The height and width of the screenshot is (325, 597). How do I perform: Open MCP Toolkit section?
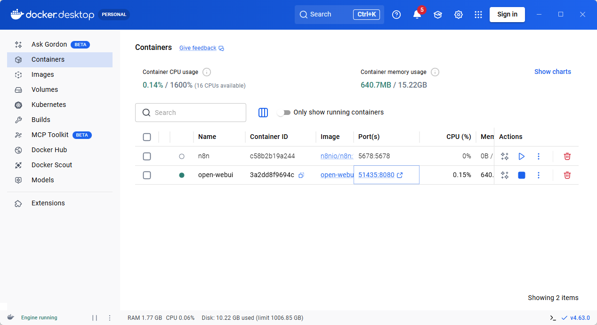pos(60,135)
